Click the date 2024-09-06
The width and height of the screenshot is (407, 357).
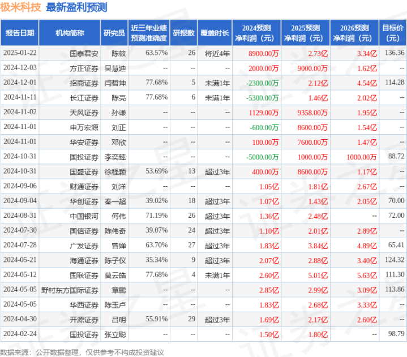[x=20, y=186]
